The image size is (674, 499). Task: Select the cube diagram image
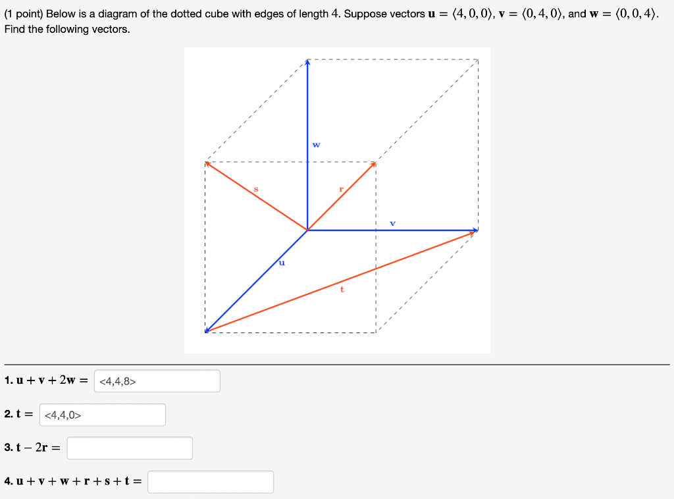337,197
